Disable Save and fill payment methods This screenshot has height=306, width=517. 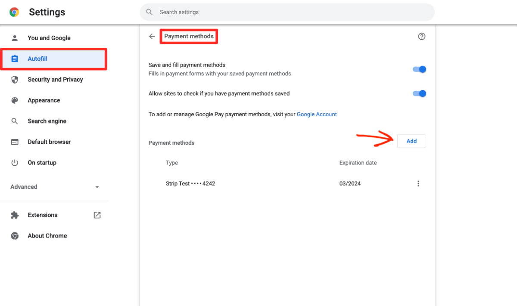click(419, 69)
